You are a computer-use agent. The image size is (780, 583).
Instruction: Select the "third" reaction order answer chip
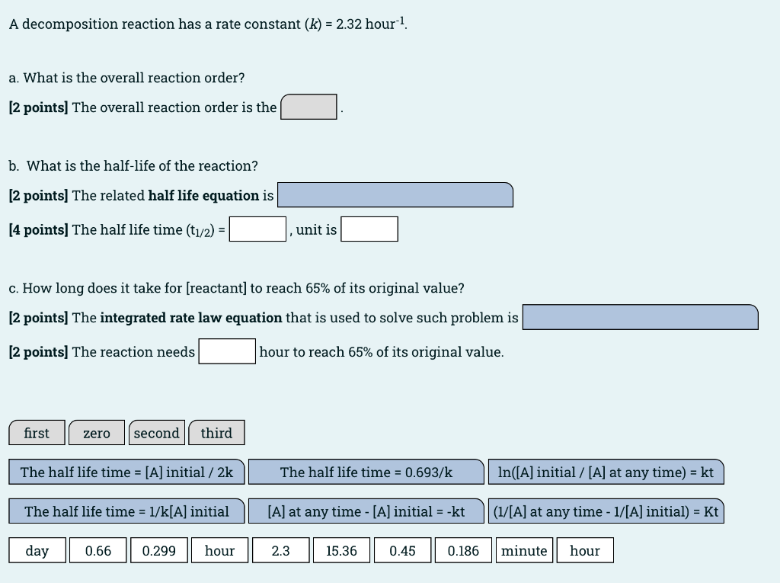pyautogui.click(x=216, y=433)
